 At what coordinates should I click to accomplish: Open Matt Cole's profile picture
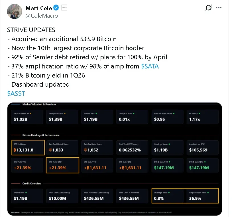[x=14, y=11]
